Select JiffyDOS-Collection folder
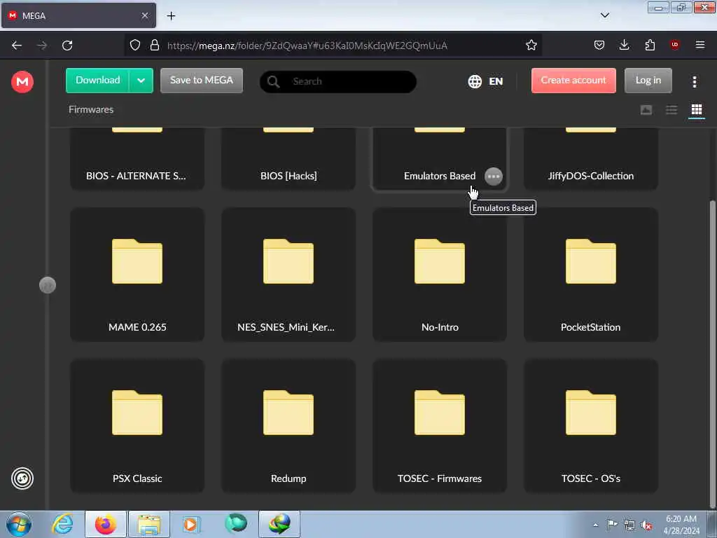The height and width of the screenshot is (538, 717). tap(591, 158)
